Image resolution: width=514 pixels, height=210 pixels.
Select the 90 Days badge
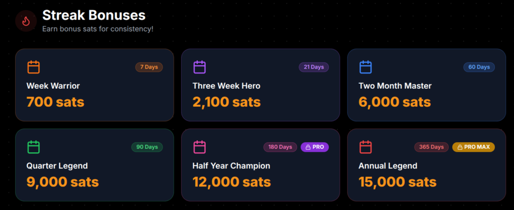point(147,147)
